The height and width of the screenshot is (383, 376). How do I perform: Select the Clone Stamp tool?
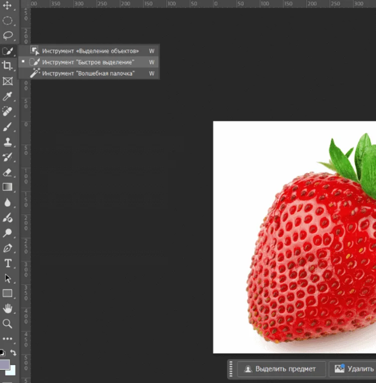tap(8, 142)
